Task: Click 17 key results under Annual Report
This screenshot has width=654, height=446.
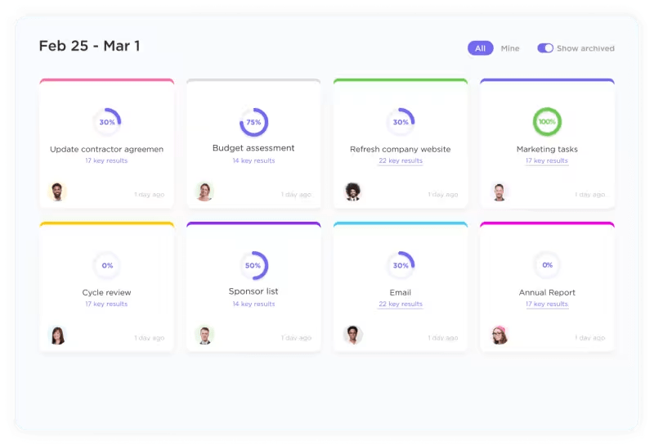Action: (547, 304)
